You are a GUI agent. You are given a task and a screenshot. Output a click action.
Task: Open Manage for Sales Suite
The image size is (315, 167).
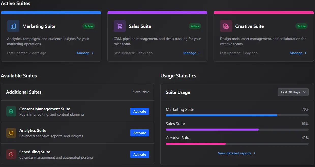192,53
